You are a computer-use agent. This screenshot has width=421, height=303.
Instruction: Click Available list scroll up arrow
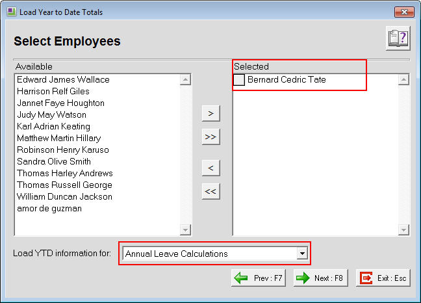185,79
